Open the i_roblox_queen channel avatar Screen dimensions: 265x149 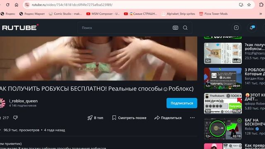tap(2, 103)
